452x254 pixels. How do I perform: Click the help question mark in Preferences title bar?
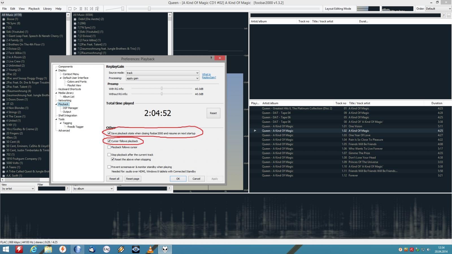(x=211, y=58)
